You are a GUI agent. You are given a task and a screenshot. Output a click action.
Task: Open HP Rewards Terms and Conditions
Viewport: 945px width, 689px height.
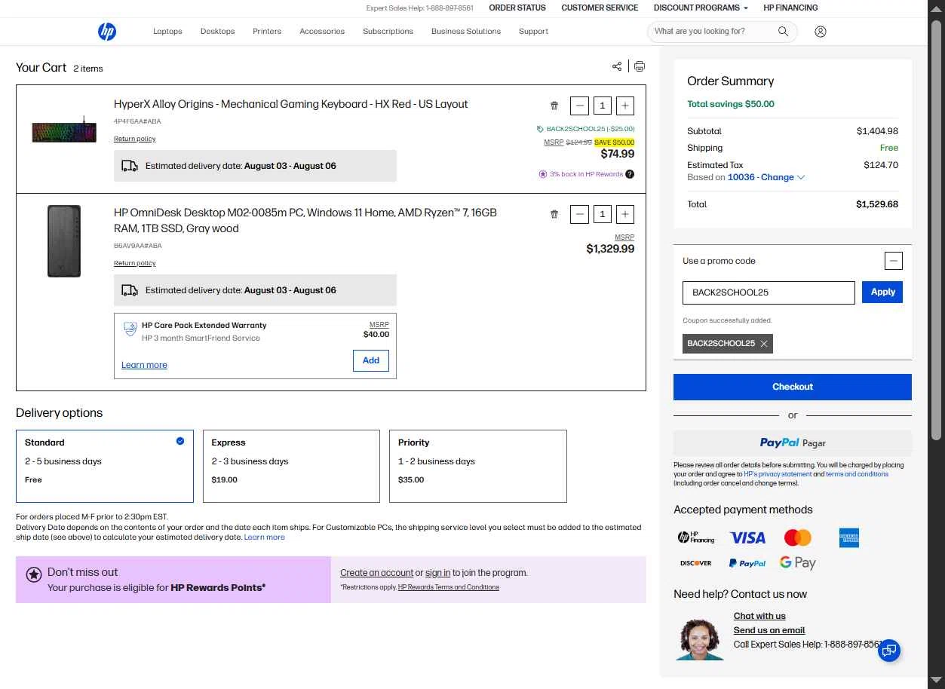[449, 587]
